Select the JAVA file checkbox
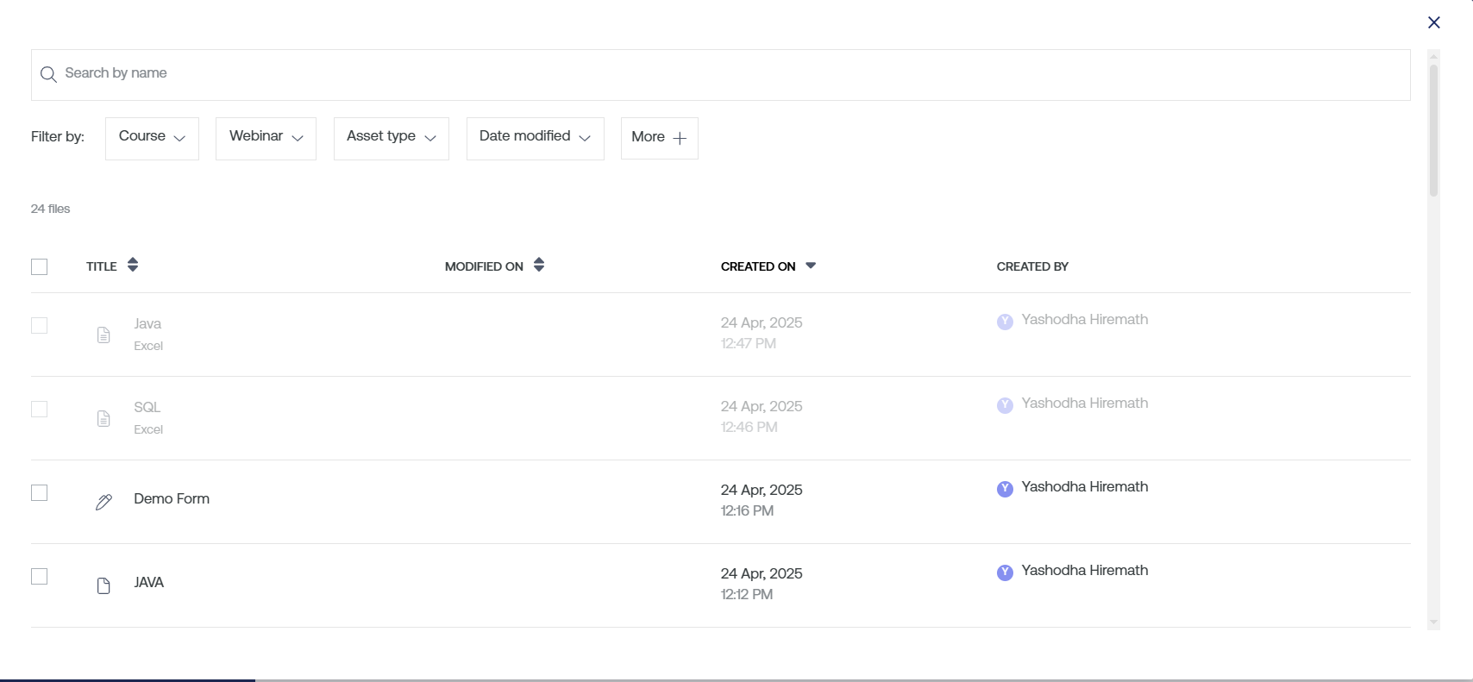Screen dimensions: 1473x682 (x=39, y=577)
